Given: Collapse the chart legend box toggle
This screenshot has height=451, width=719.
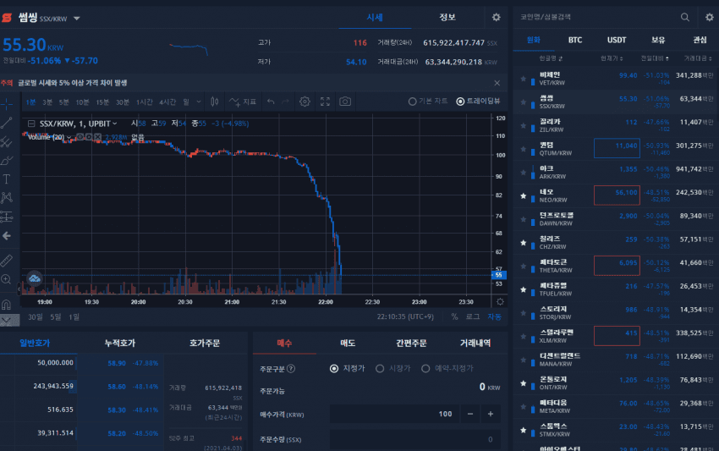Looking at the screenshot, I should pyautogui.click(x=31, y=124).
